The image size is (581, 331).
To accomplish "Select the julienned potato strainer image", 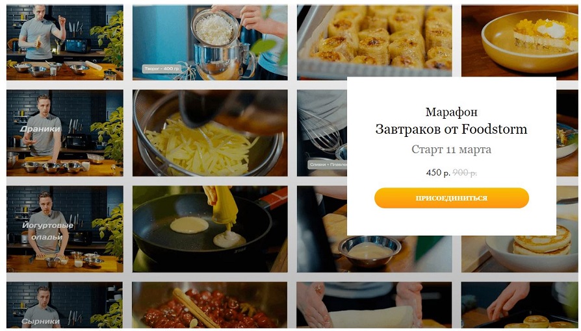I will click(x=210, y=133).
